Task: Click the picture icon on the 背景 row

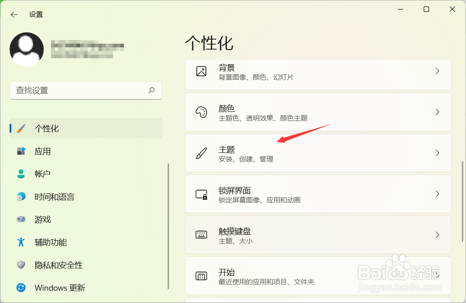Action: (201, 71)
